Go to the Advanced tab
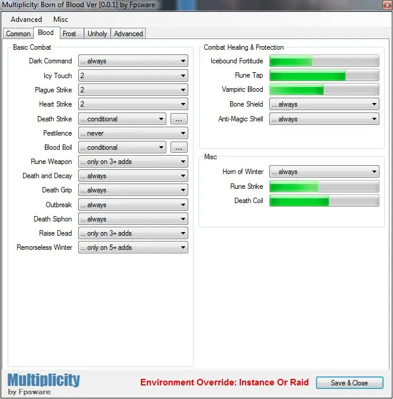The width and height of the screenshot is (393, 399). [128, 34]
